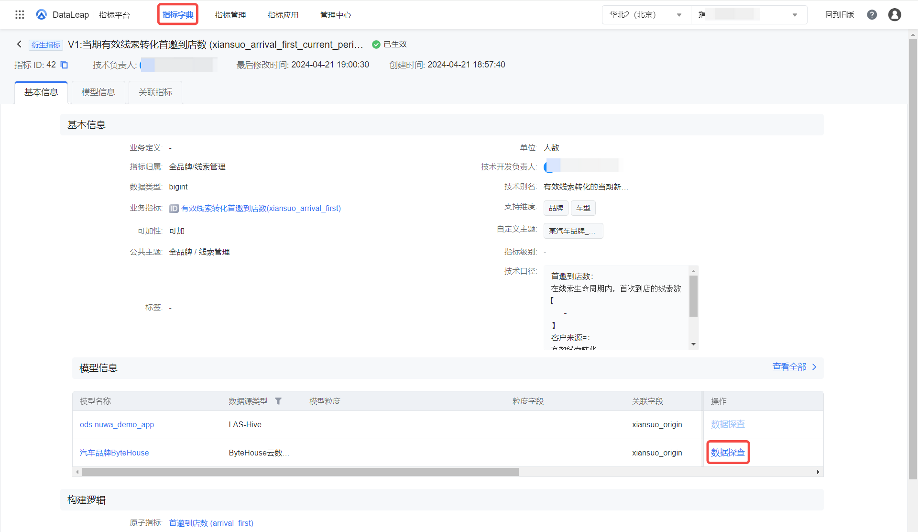The image size is (918, 532).
Task: Click the 品牌 dimension tag
Action: pos(556,208)
